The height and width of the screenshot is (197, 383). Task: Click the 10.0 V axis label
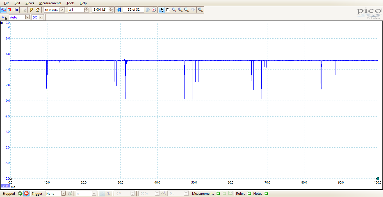coord(7,23)
